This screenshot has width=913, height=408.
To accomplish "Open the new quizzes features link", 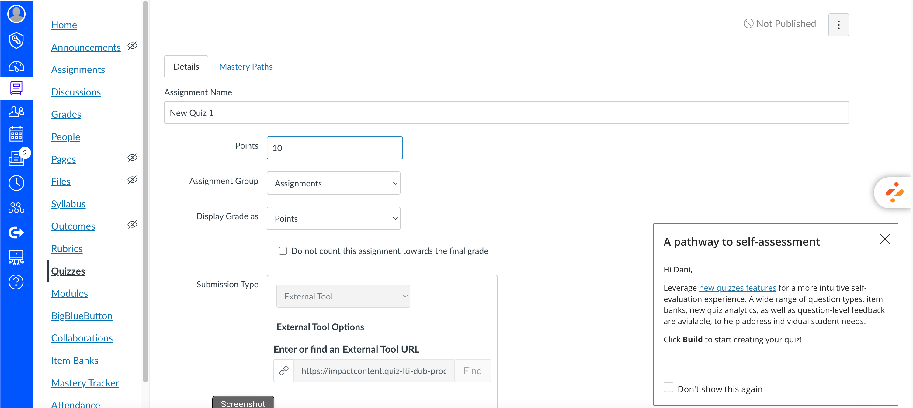I will coord(737,288).
